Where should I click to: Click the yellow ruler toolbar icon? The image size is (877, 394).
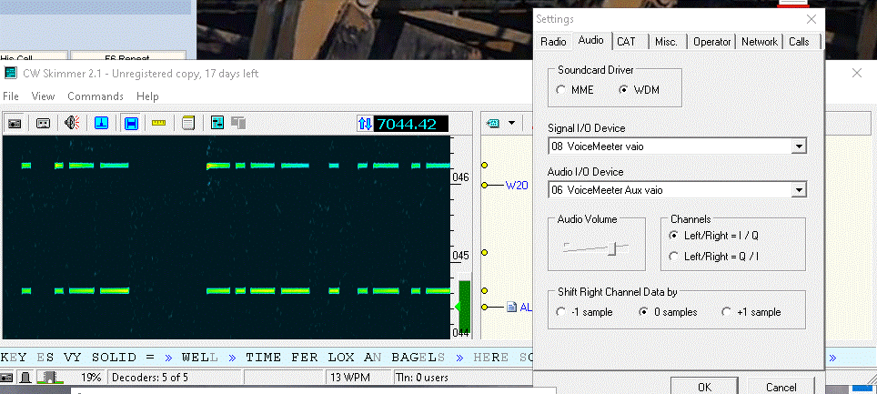[x=159, y=123]
